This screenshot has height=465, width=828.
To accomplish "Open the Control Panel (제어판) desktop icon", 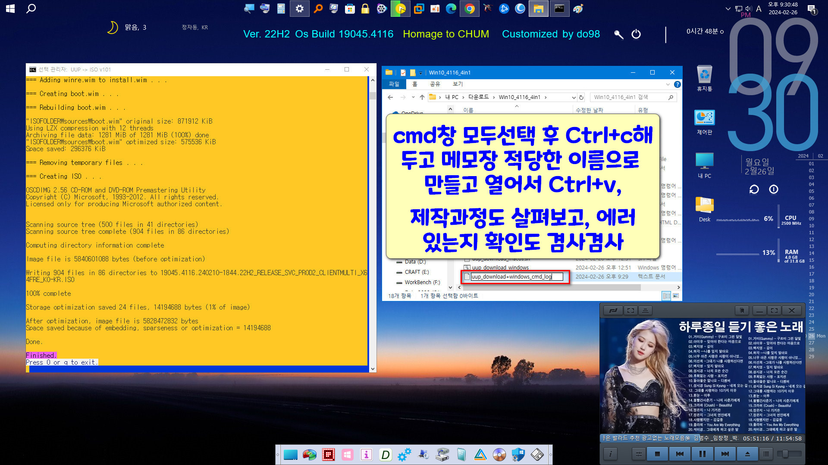I will [704, 122].
